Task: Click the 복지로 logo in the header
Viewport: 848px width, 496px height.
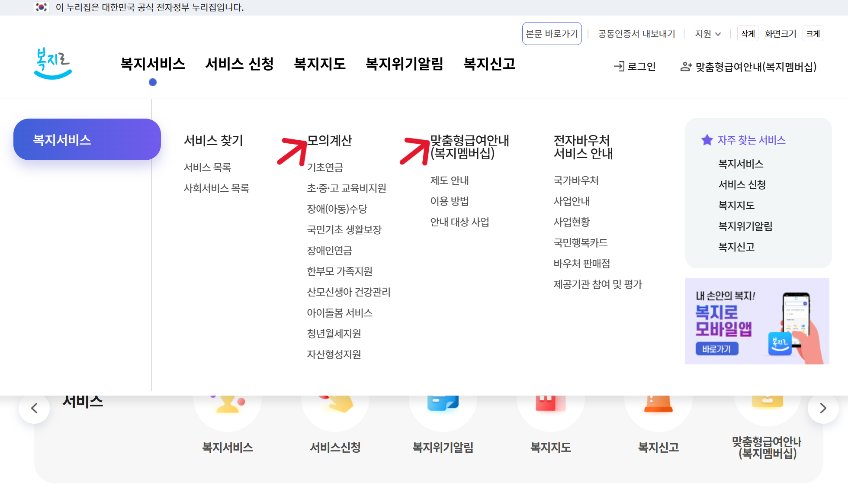Action: [x=52, y=63]
